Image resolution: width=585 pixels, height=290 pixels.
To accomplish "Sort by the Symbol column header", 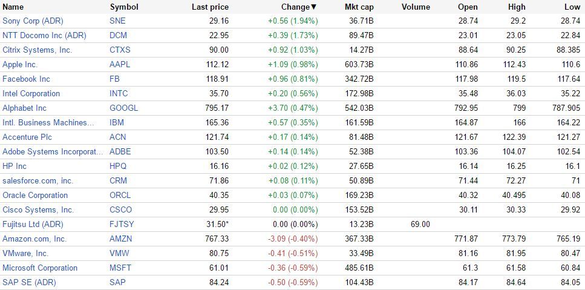I will (x=124, y=7).
